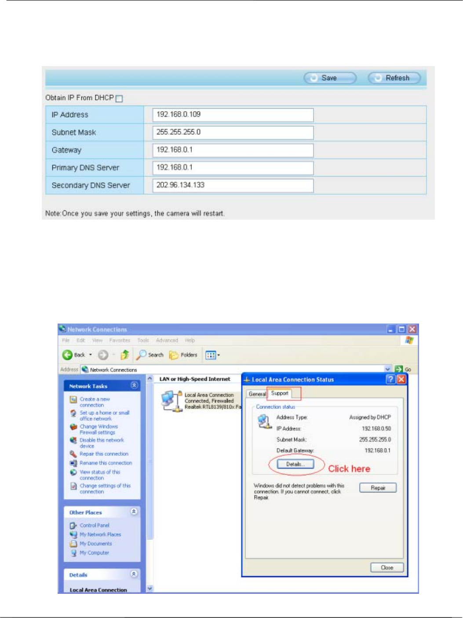
Task: Click the Windows flag logo icon
Action: (x=409, y=340)
